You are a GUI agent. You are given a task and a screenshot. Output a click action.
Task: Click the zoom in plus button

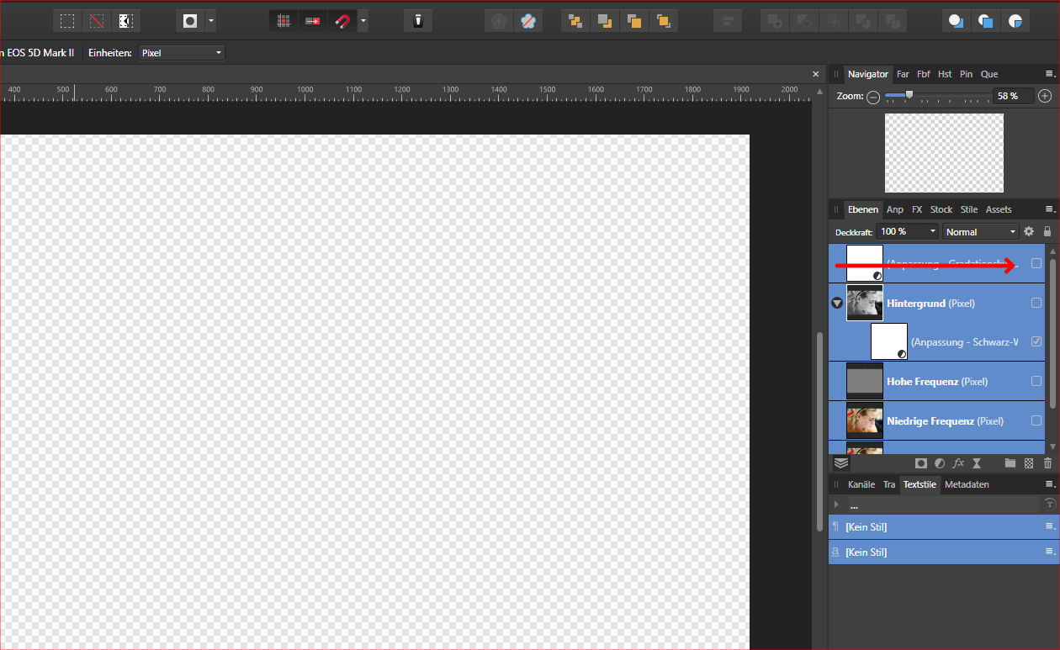tap(1045, 97)
